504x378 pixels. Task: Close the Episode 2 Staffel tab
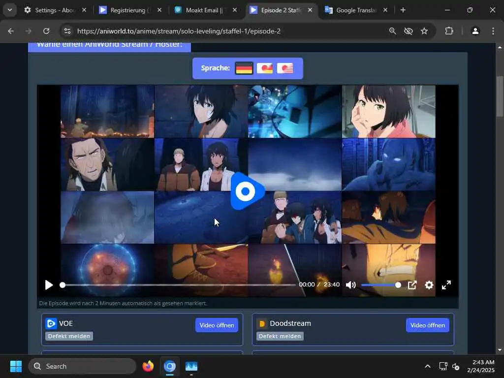click(x=310, y=10)
